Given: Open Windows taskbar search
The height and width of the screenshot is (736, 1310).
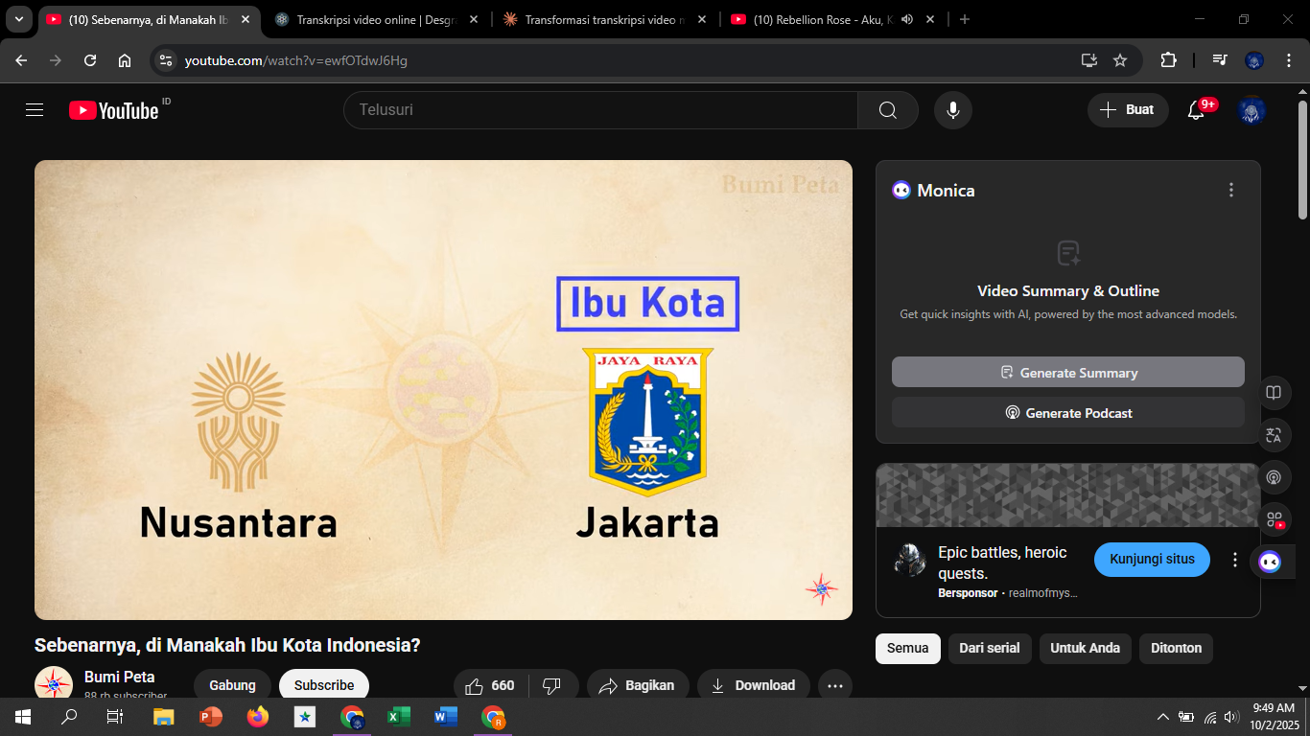Looking at the screenshot, I should point(69,717).
